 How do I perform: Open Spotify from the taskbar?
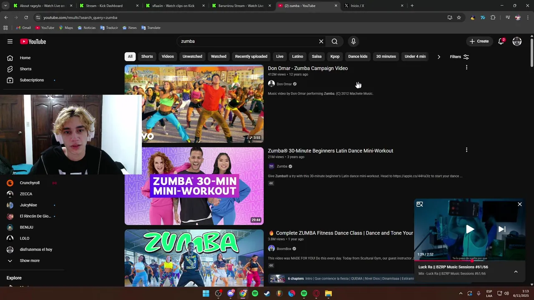coord(255,293)
